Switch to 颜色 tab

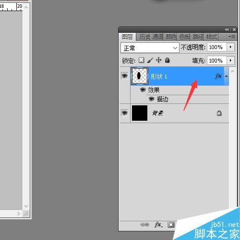pos(171,37)
